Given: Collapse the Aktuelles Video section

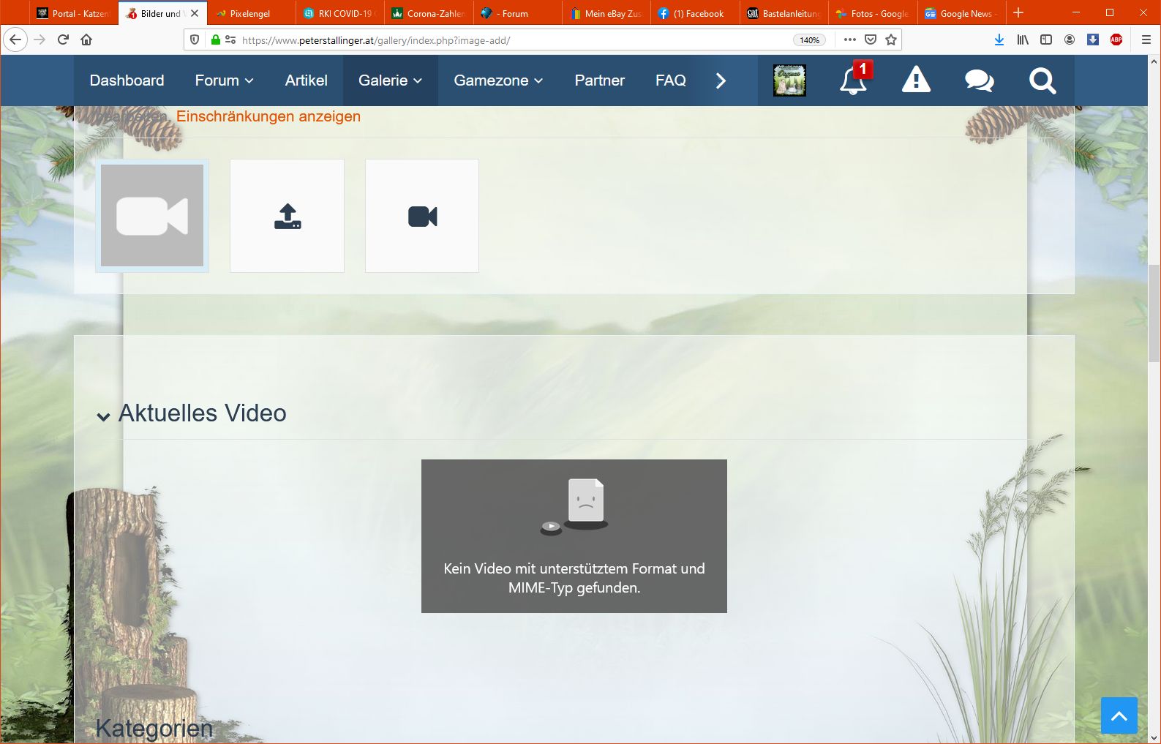Looking at the screenshot, I should coord(104,416).
